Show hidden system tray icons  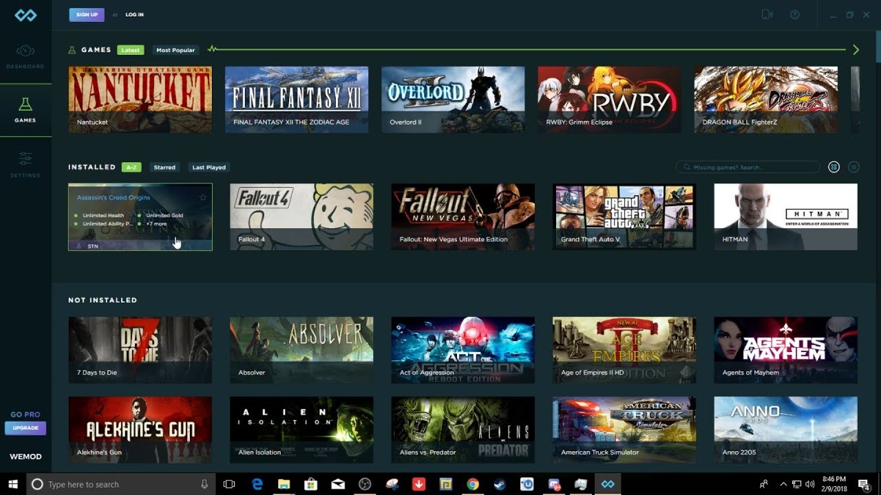pyautogui.click(x=783, y=484)
